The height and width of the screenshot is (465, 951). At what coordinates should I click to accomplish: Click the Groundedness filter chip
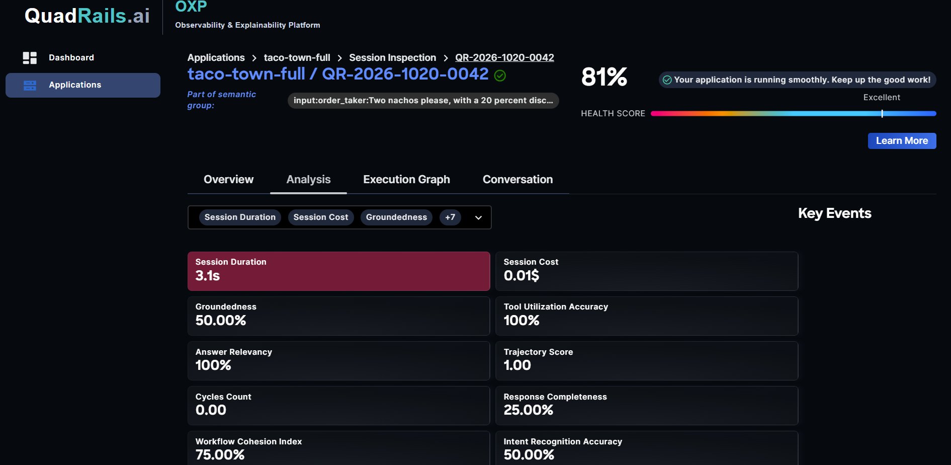pos(396,217)
